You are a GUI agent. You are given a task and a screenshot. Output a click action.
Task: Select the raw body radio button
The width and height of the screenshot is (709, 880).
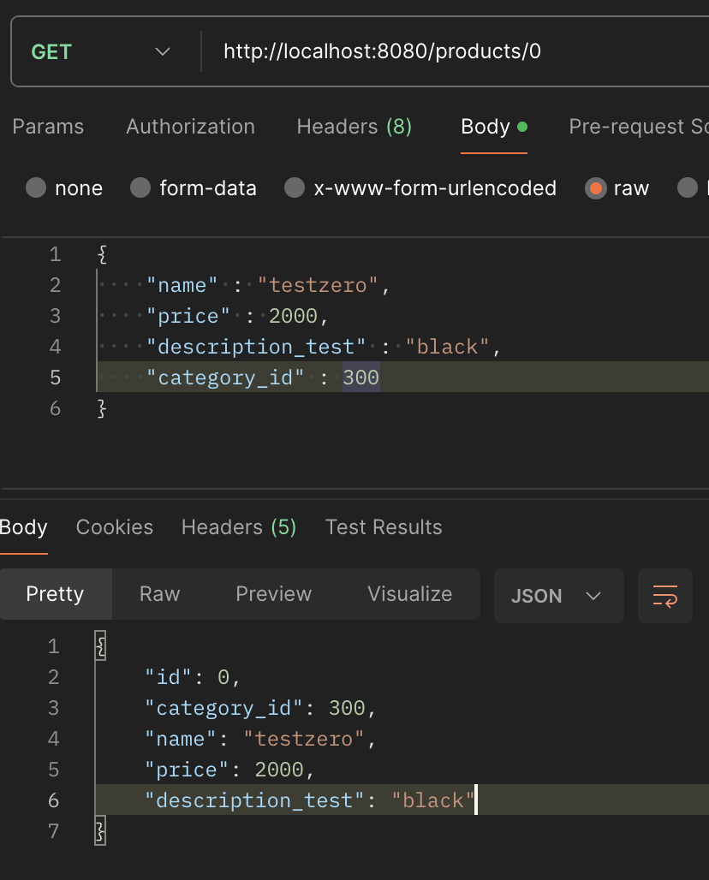[x=596, y=188]
